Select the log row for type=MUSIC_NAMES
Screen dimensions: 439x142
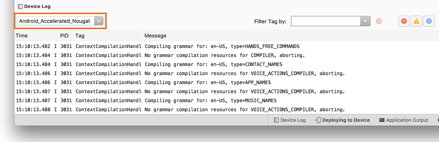pos(227,101)
